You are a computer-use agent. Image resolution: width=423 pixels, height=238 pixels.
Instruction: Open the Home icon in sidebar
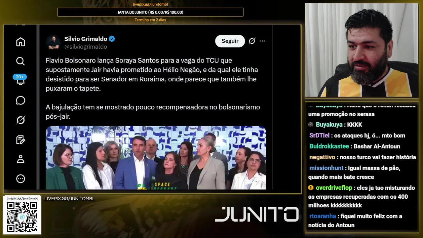(x=20, y=42)
